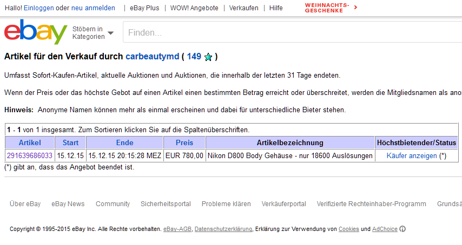
Task: Open Sicherheitsportal in the footer
Action: [x=166, y=204]
